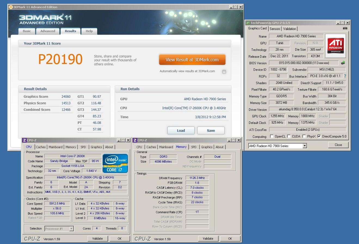The height and width of the screenshot is (244, 359).
Task: Click OK in the right CPU-Z window
Action: pyautogui.click(x=230, y=239)
